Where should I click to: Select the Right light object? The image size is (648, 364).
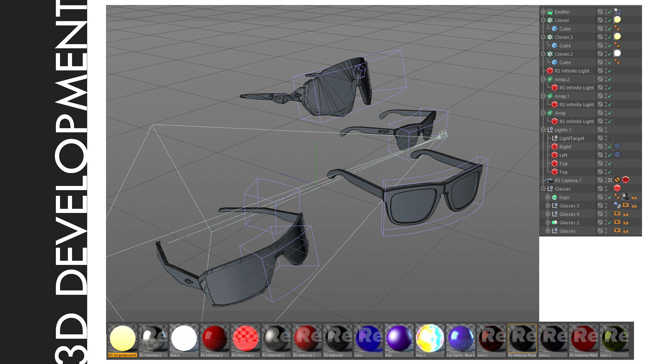[x=555, y=147]
